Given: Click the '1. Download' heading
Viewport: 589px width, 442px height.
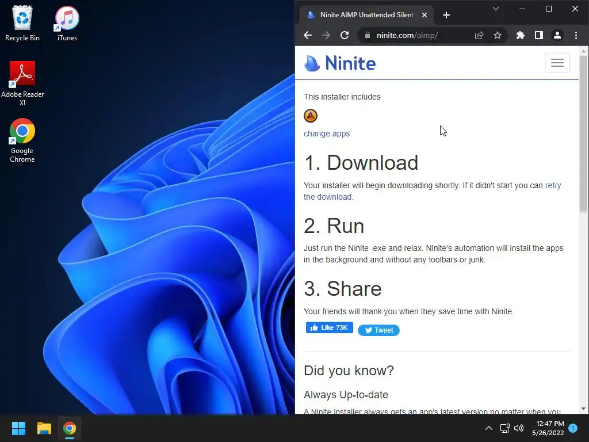Looking at the screenshot, I should (361, 163).
